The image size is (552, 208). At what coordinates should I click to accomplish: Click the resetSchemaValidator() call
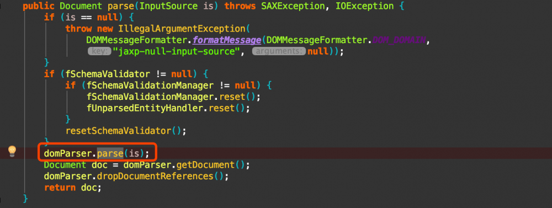[123, 131]
